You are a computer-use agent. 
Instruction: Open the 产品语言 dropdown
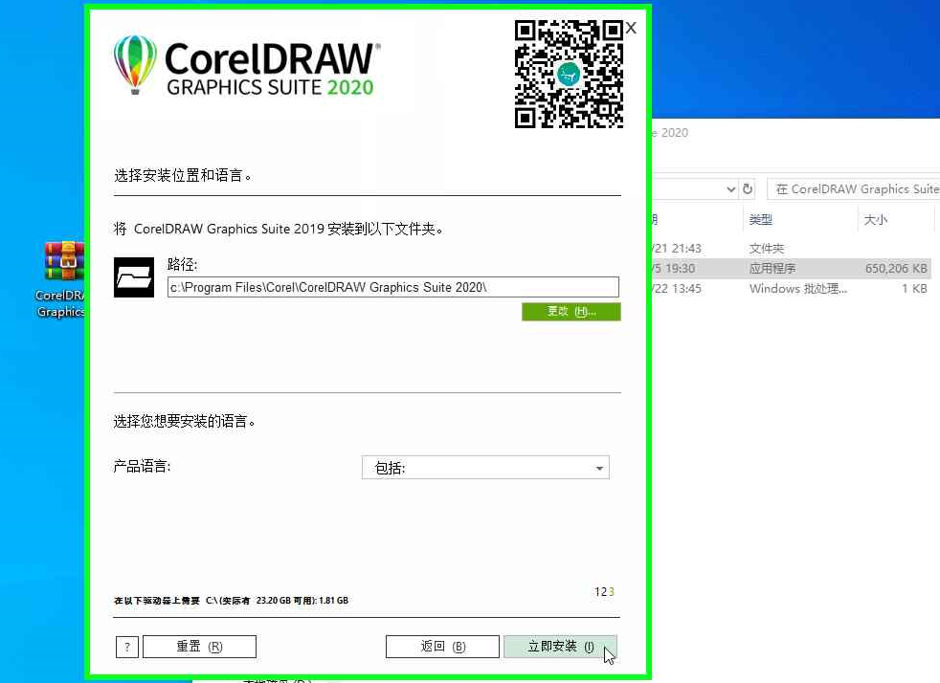[x=485, y=468]
